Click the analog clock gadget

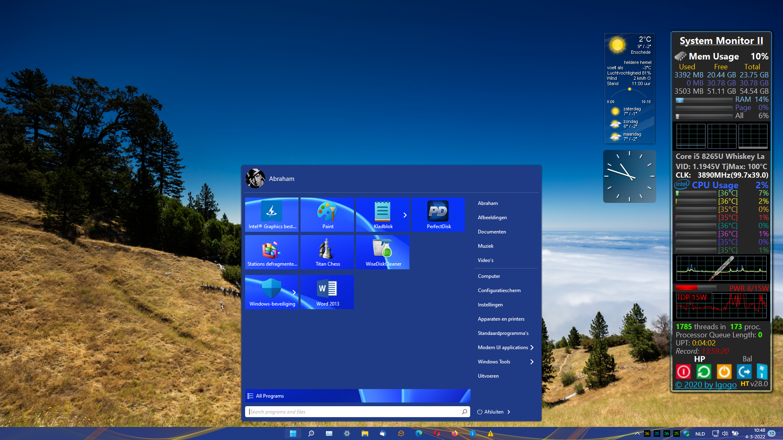click(x=629, y=176)
